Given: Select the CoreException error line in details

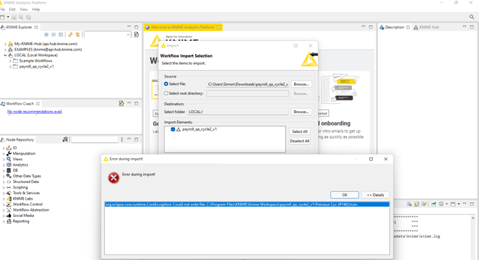Looking at the screenshot, I should pos(247,205).
